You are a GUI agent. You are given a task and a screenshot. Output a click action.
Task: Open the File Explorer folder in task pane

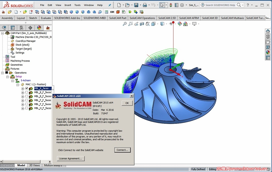268,42
